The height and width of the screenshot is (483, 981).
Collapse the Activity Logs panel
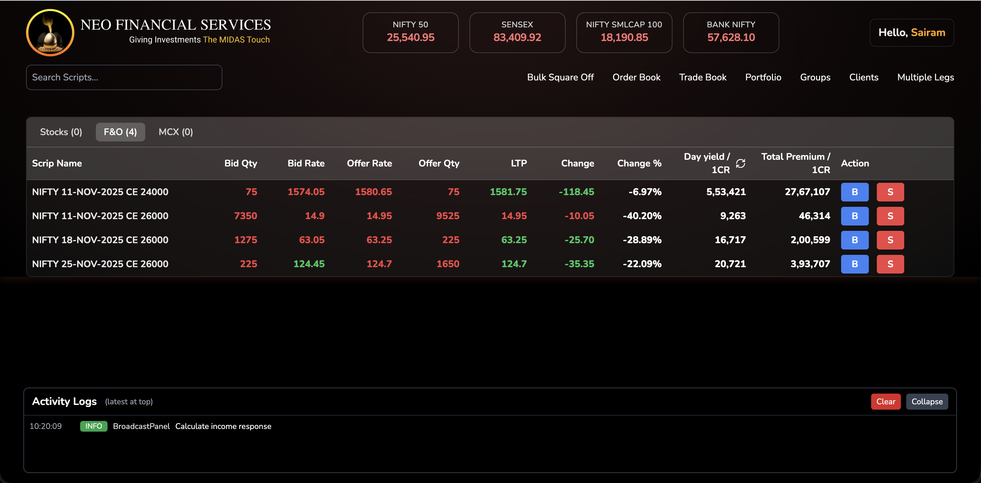click(x=927, y=401)
